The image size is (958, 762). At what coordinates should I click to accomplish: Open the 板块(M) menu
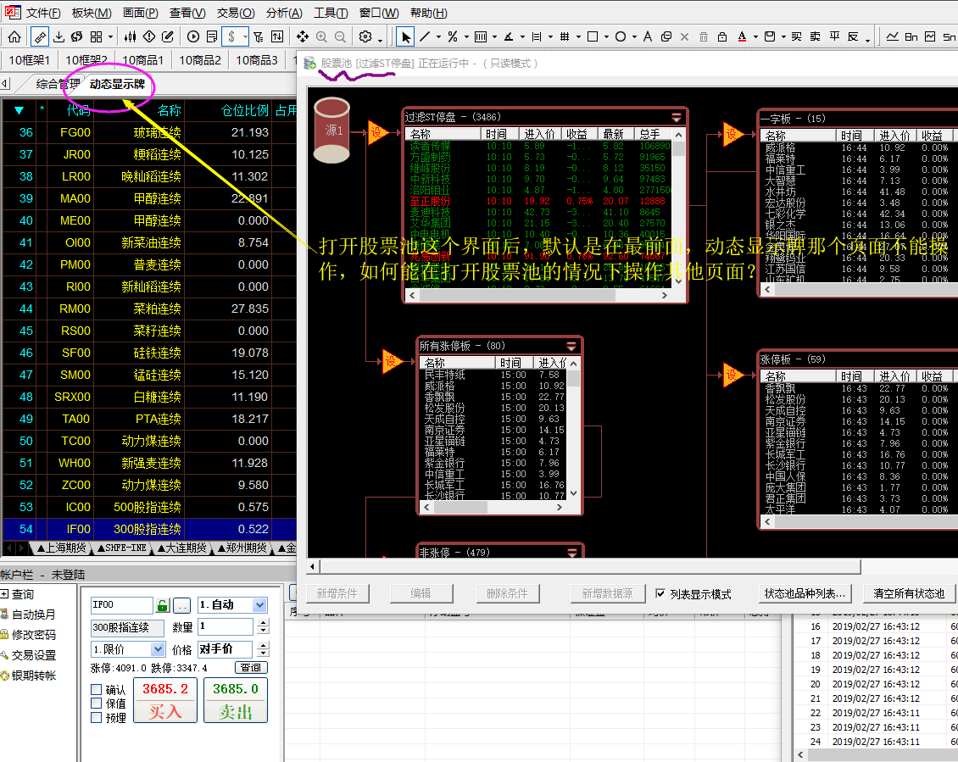[91, 13]
